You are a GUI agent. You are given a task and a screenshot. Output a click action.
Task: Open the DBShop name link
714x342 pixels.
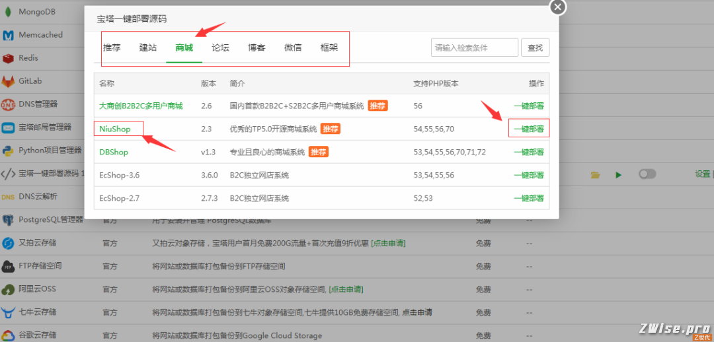[114, 153]
